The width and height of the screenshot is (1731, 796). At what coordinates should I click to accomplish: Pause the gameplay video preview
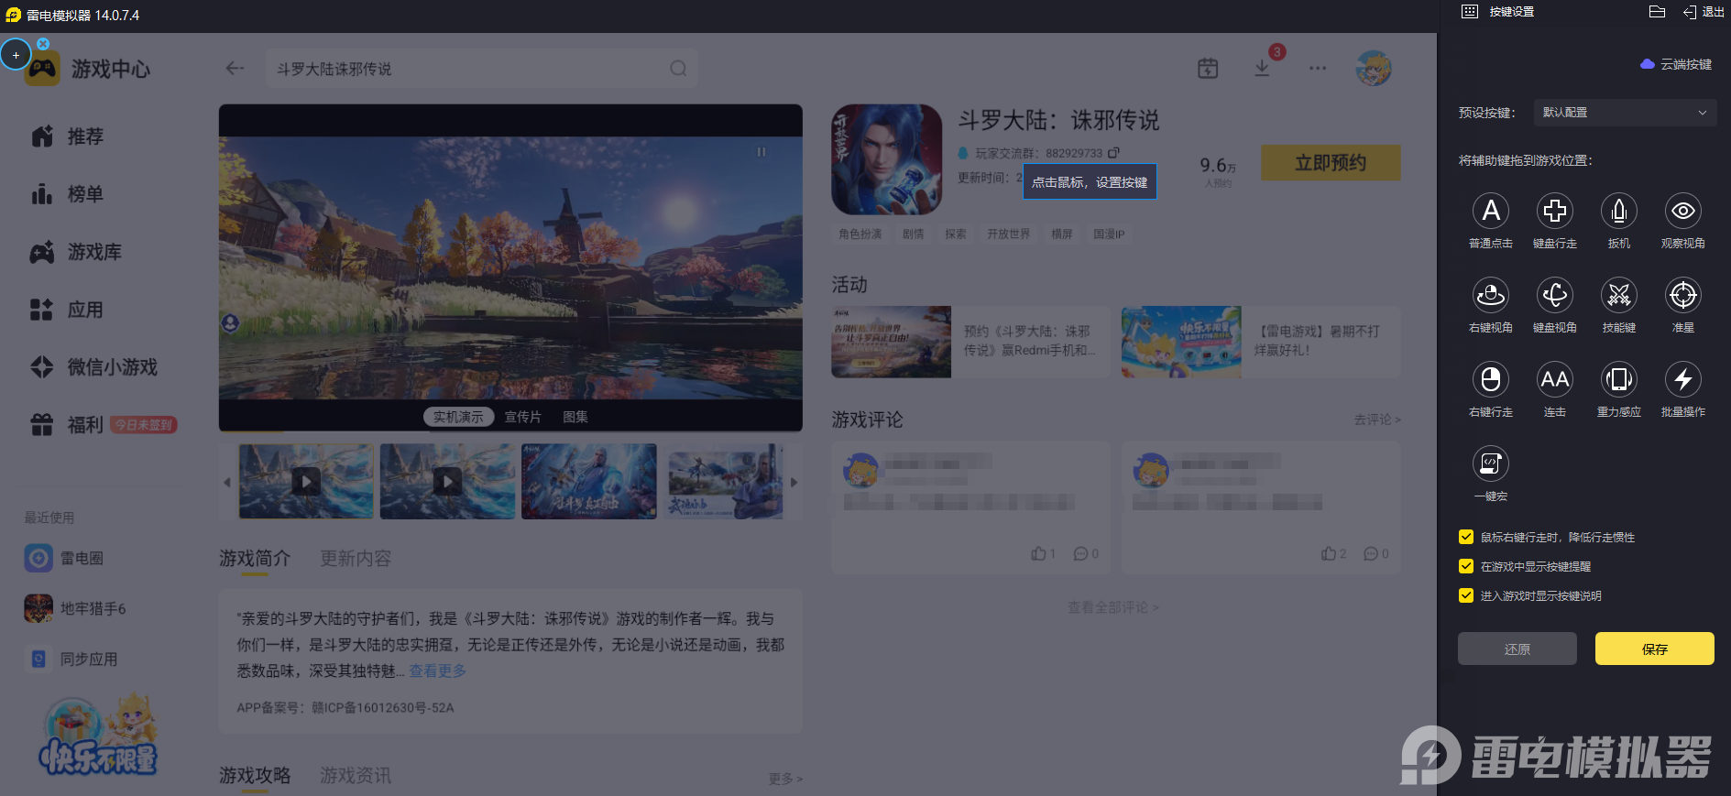[x=761, y=152]
